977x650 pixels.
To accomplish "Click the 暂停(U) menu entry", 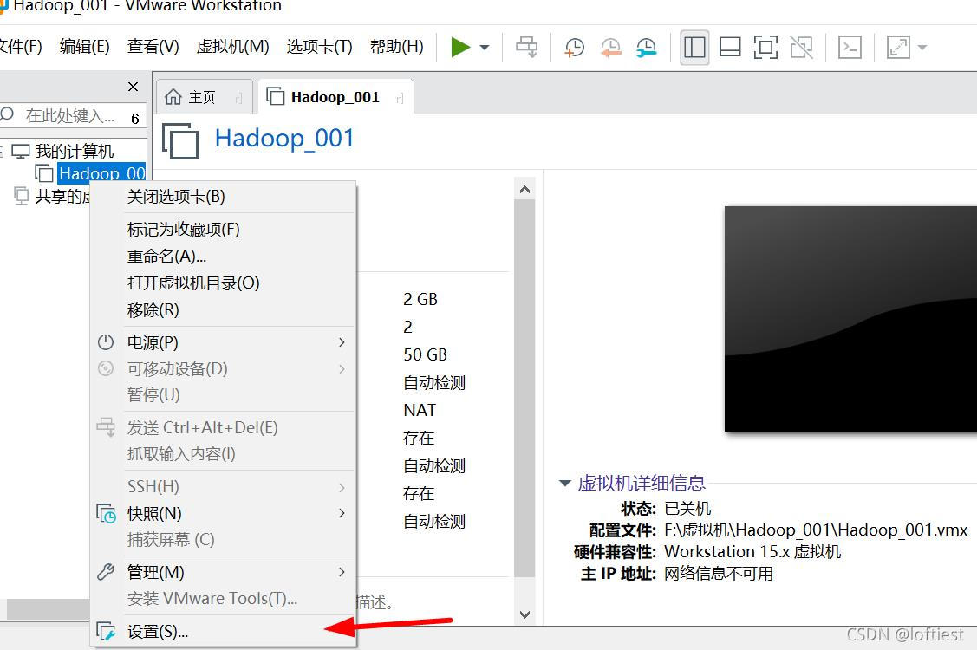I will (x=223, y=395).
